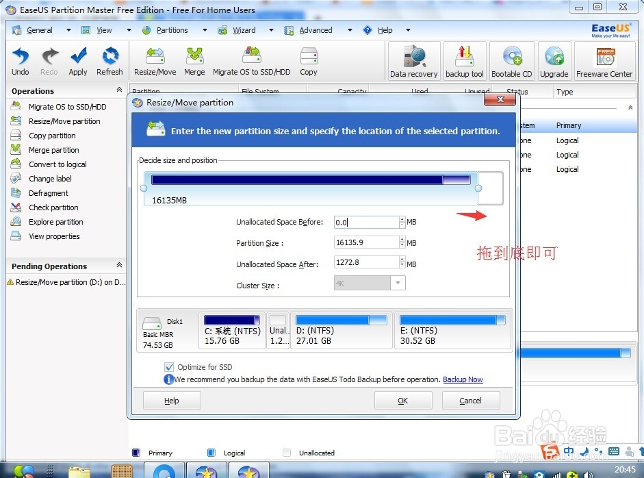The height and width of the screenshot is (478, 644).
Task: Select the Resize/Move toolbar icon
Action: tap(155, 61)
